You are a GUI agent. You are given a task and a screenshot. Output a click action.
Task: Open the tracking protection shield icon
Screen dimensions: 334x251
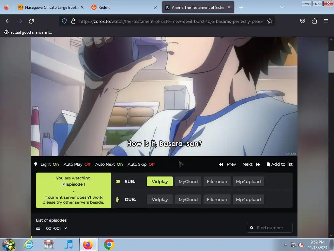64,21
